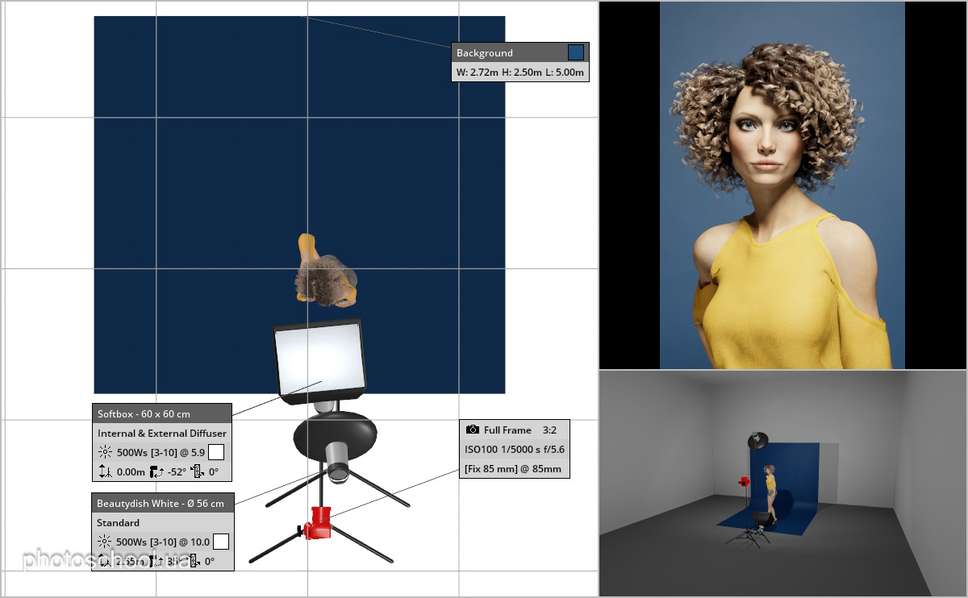Click the Background dimensions W: 2.72m H: 2.50m line
The width and height of the screenshot is (968, 598).
[x=519, y=72]
